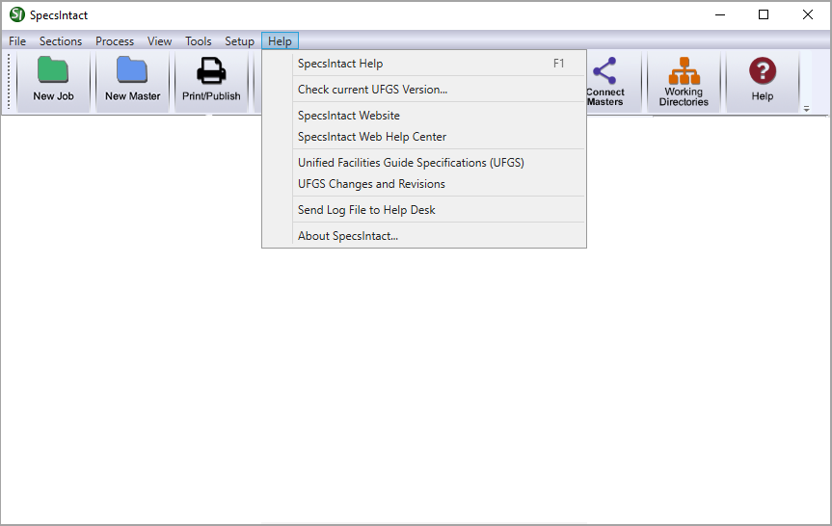Click the SpecsIntact logo in the title bar
The width and height of the screenshot is (832, 526).
(17, 14)
